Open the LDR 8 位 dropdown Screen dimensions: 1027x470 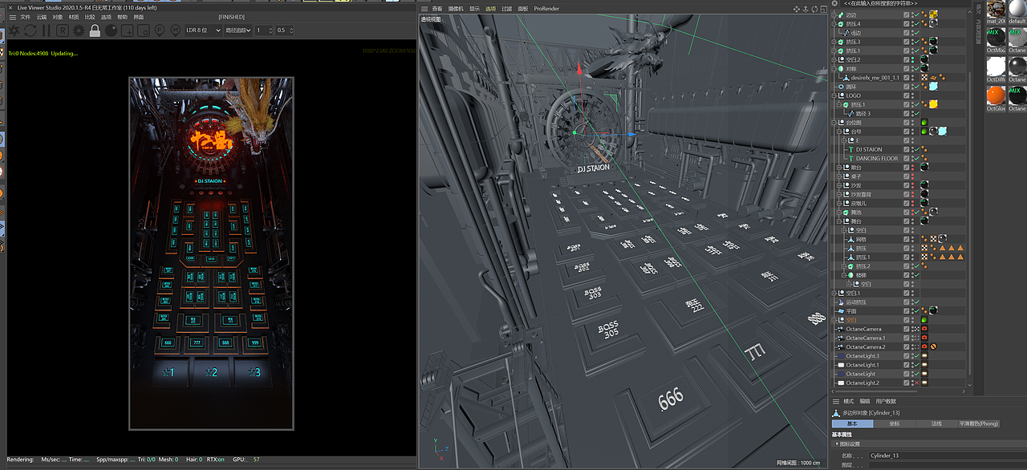(203, 30)
